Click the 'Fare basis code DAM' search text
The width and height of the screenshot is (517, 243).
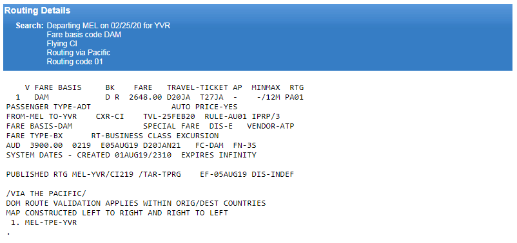(84, 35)
